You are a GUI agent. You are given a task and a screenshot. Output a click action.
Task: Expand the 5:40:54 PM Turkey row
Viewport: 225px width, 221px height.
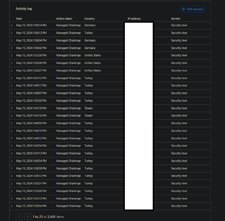click(x=12, y=161)
